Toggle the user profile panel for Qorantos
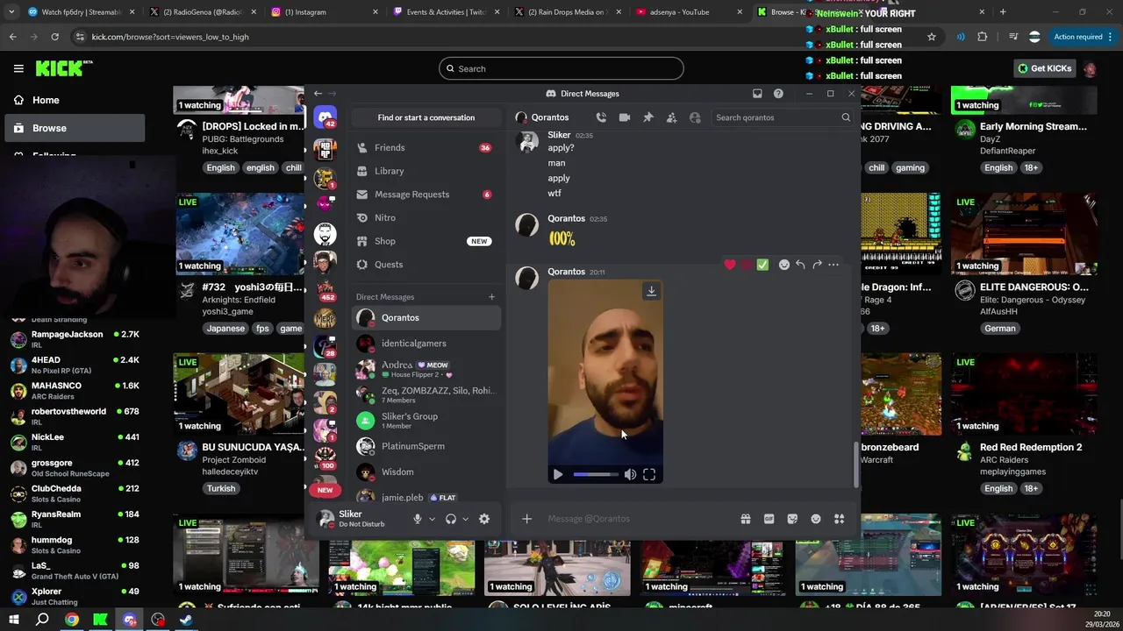Image resolution: width=1123 pixels, height=631 pixels. (695, 117)
